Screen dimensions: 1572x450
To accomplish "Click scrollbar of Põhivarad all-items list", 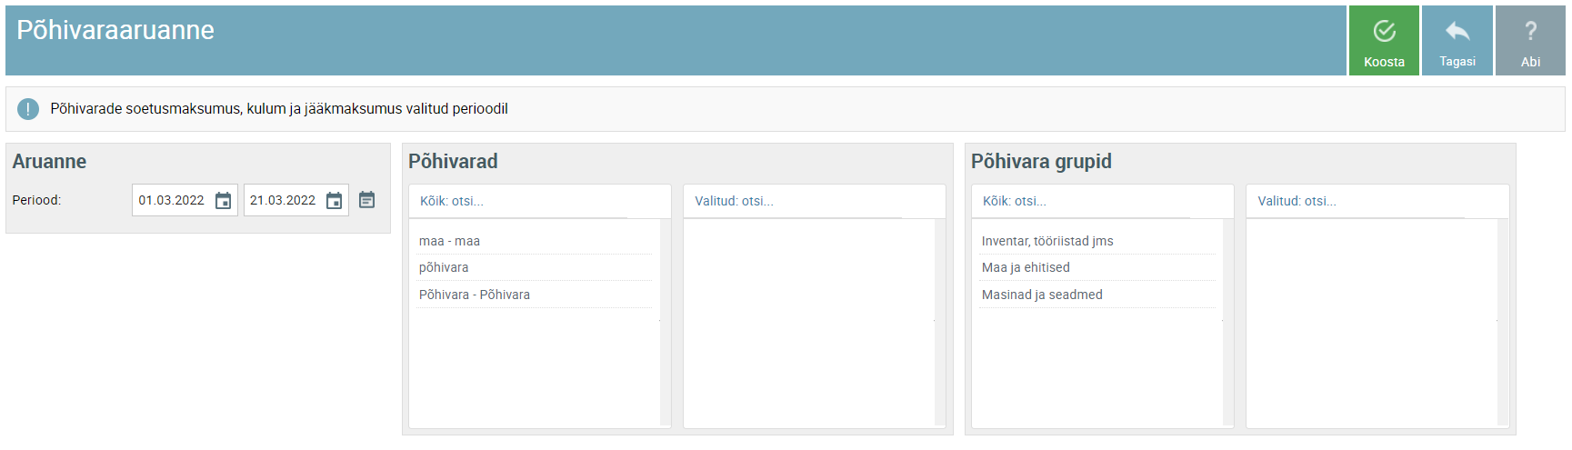I will (665, 322).
